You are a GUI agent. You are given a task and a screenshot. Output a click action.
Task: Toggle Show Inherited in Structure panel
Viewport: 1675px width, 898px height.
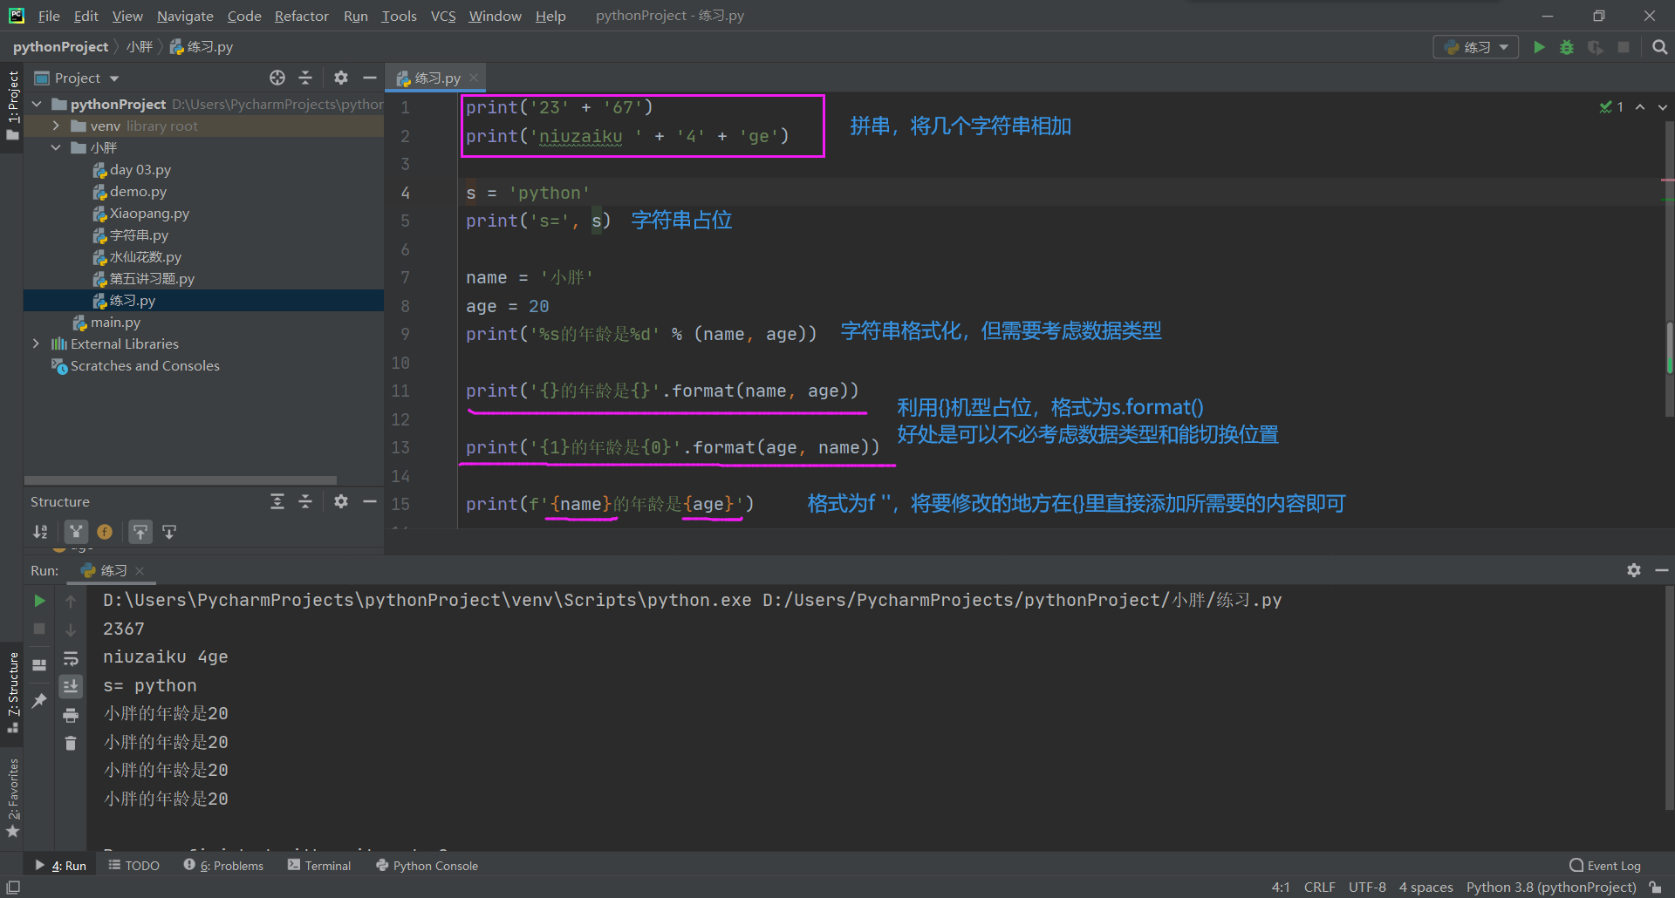pos(76,532)
